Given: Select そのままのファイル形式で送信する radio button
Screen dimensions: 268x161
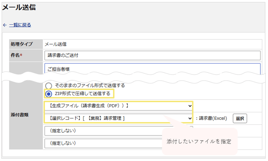Looking at the screenshot, I should (48, 85).
